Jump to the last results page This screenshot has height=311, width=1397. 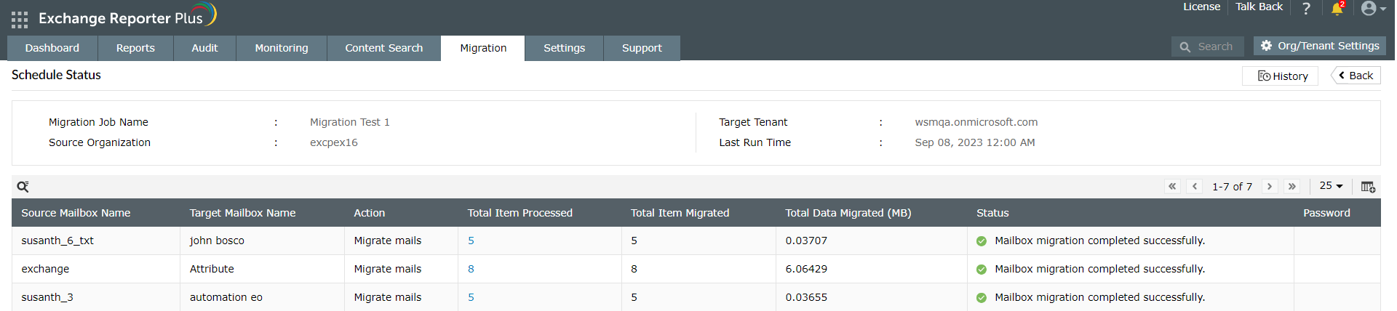pos(1292,187)
